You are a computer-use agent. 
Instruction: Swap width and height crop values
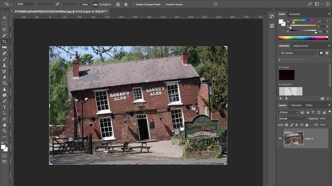click(x=58, y=4)
